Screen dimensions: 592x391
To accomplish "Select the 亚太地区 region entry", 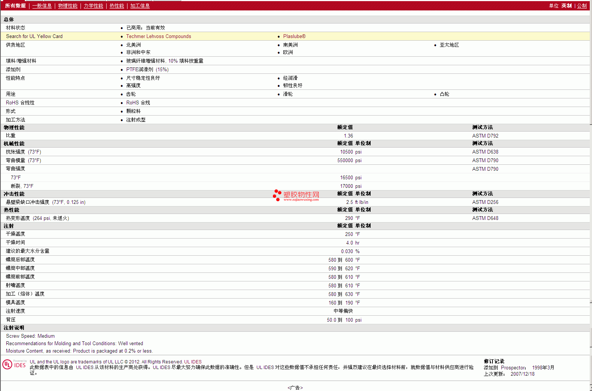I will (x=449, y=45).
